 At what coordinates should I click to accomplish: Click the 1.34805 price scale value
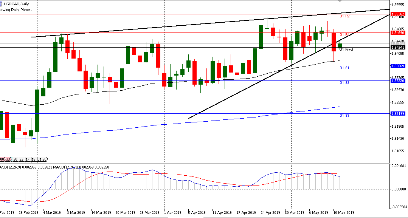tap(398, 29)
